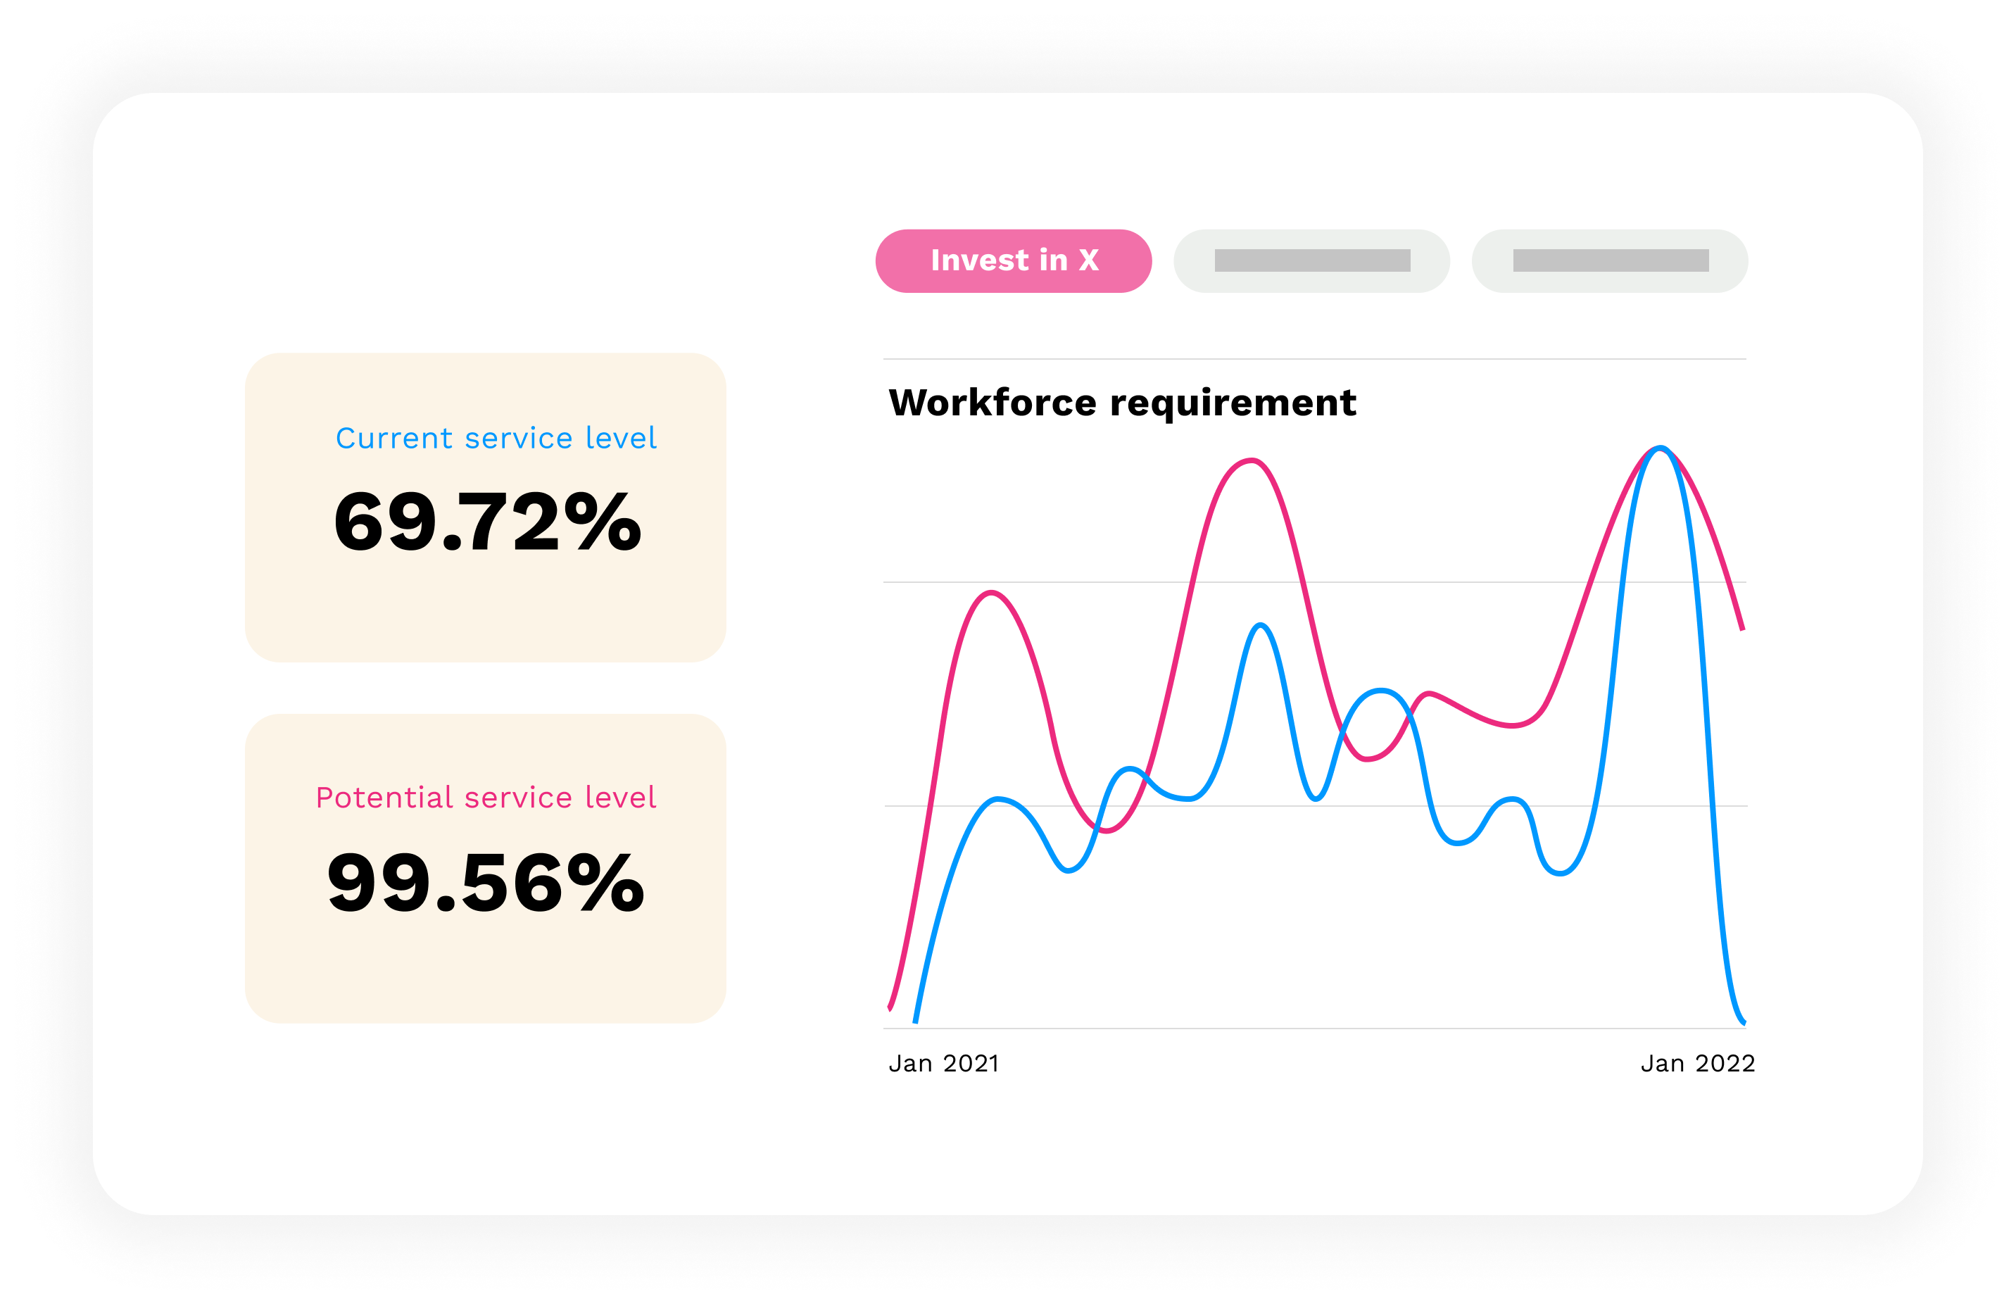
Task: Click the Jan 2021 axis label
Action: click(944, 1063)
